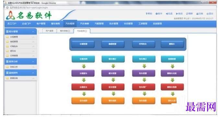The height and width of the screenshot is (117, 222).
Task: Expand the 短租管理 sidebar row chevron
Action: (33, 42)
